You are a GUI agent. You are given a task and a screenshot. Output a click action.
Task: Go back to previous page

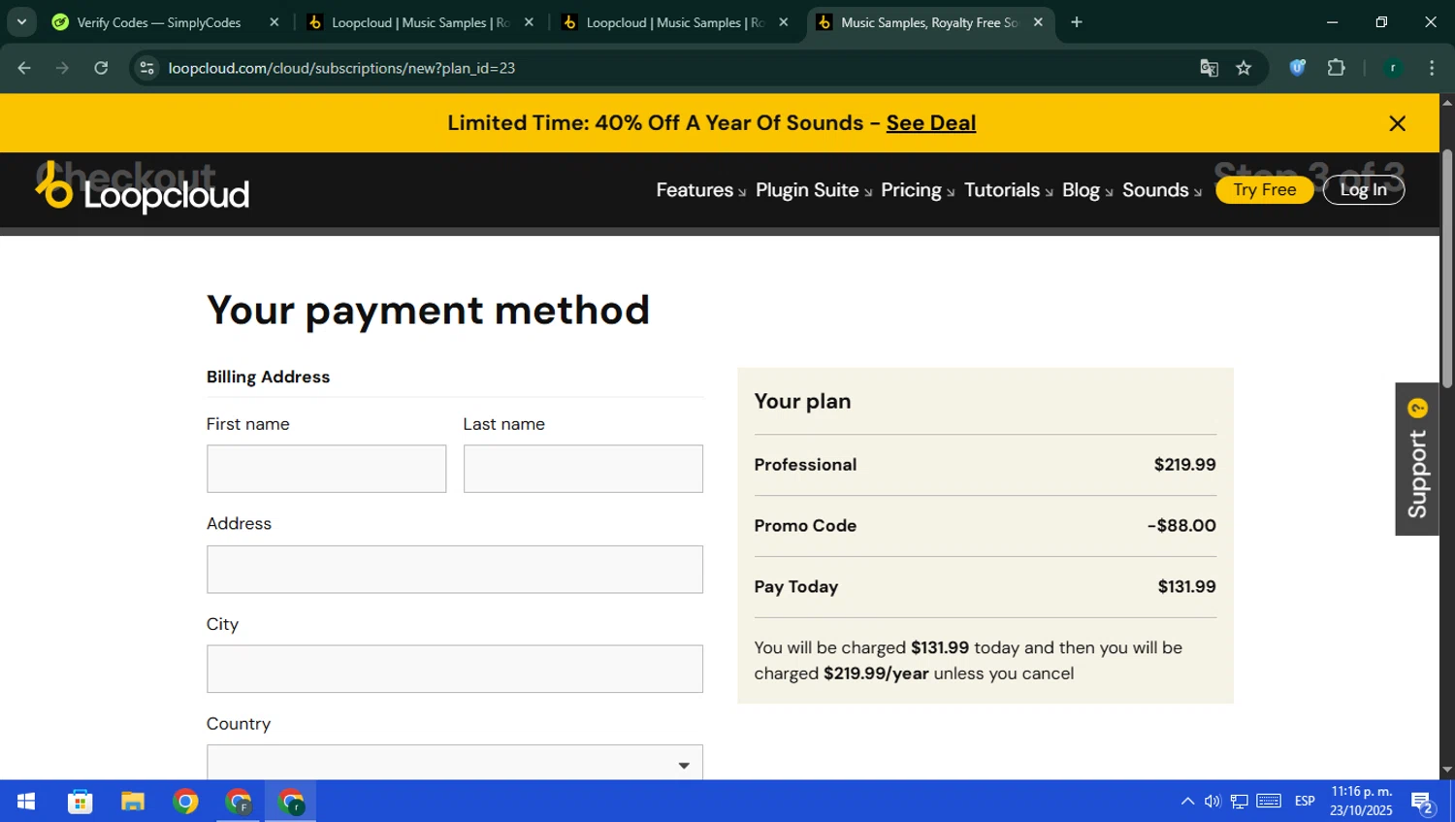point(24,68)
